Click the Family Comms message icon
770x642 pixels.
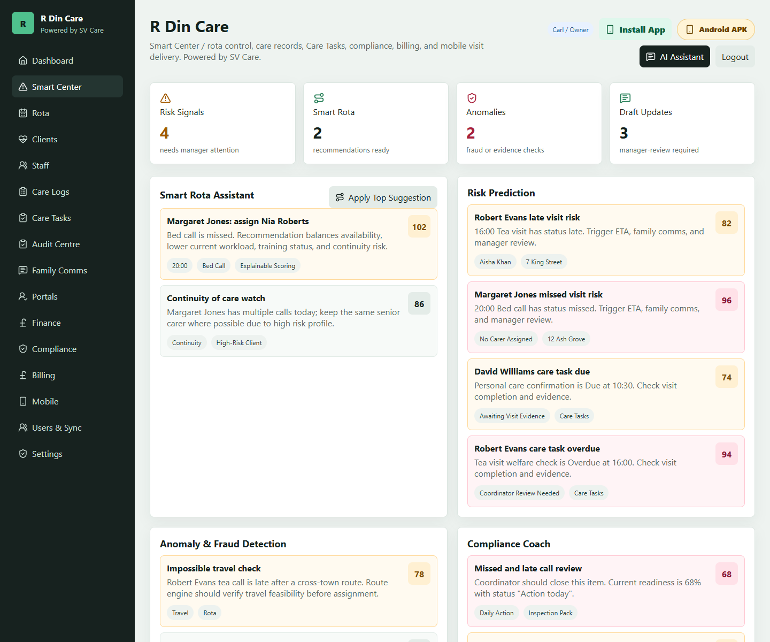point(23,270)
